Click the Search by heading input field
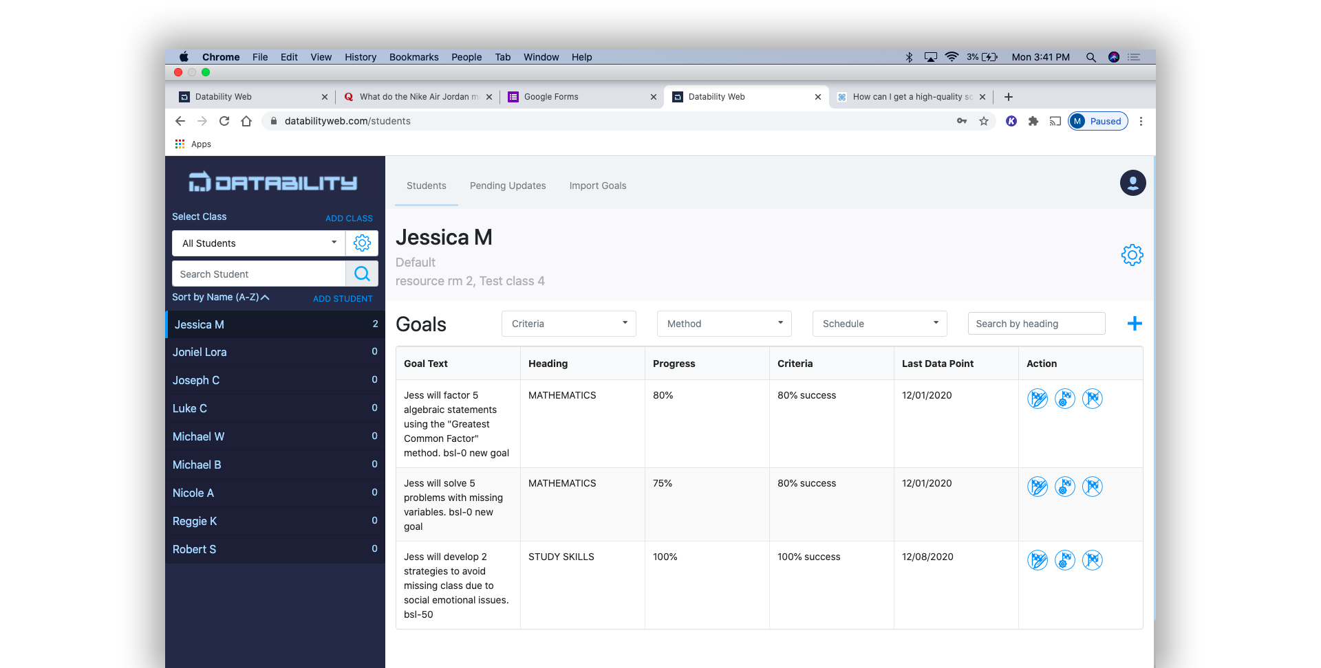 (1035, 324)
